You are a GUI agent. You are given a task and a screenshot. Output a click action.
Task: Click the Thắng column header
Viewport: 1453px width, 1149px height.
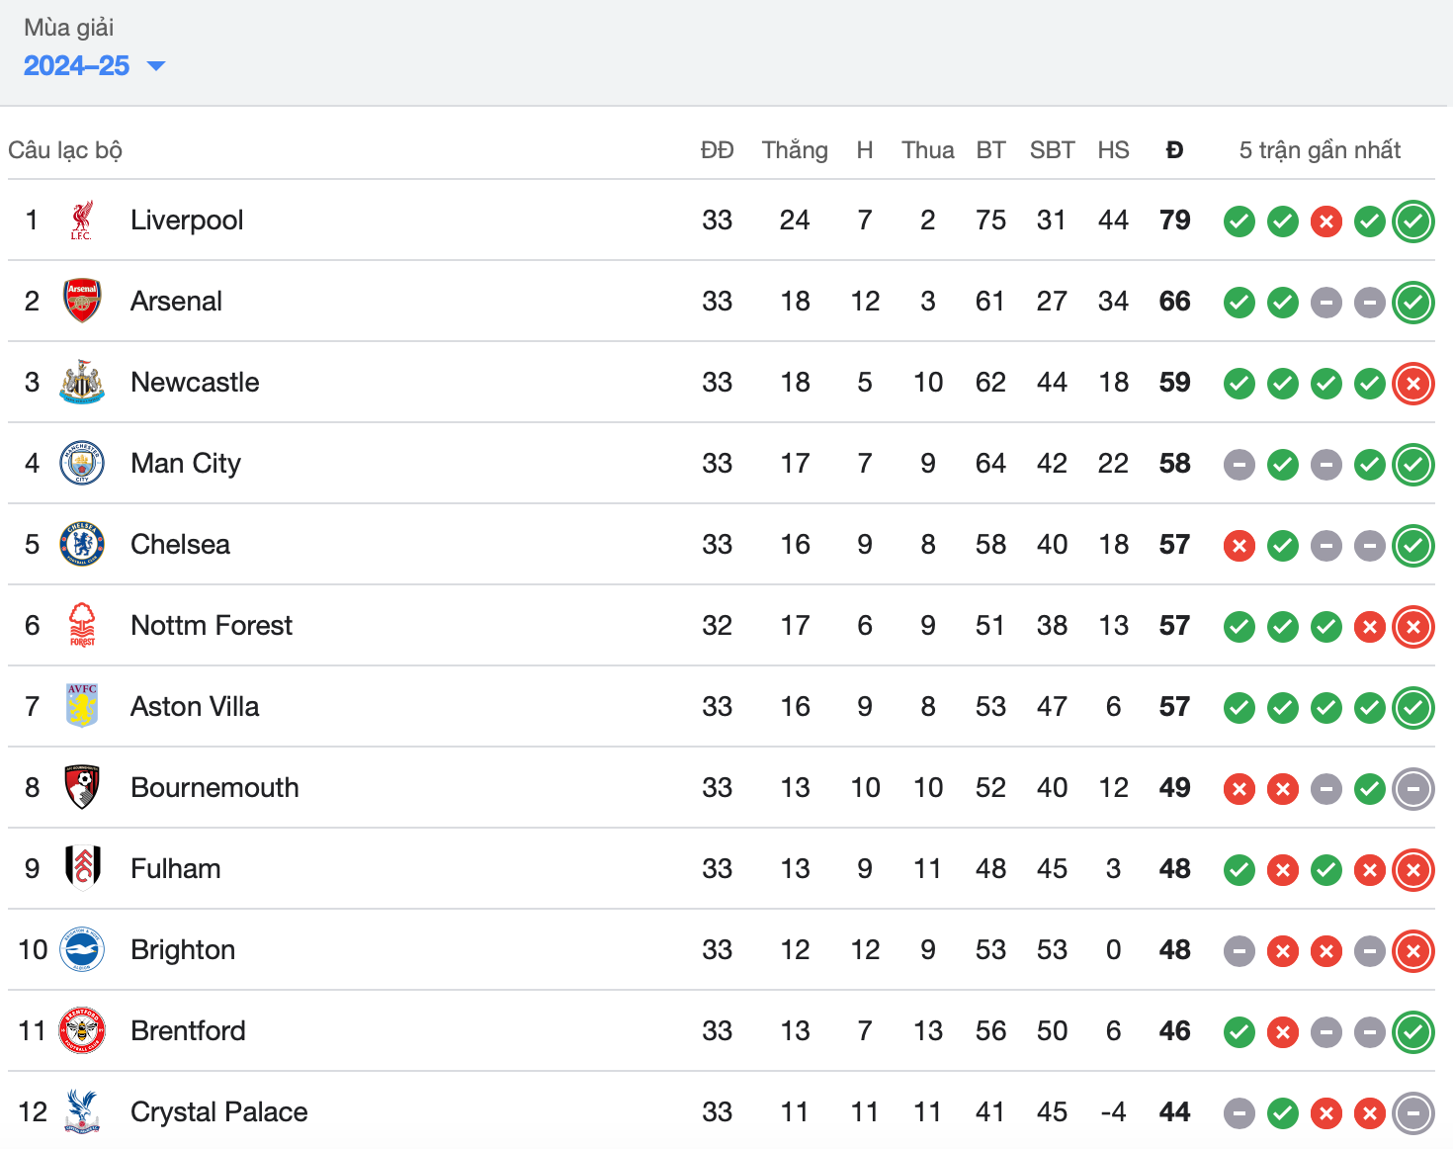point(795,150)
